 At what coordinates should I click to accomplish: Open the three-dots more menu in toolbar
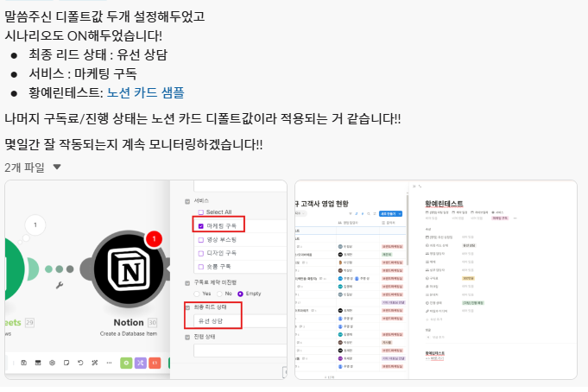click(x=109, y=363)
